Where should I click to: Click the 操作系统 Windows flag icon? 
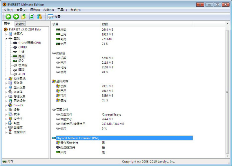coord(10,79)
